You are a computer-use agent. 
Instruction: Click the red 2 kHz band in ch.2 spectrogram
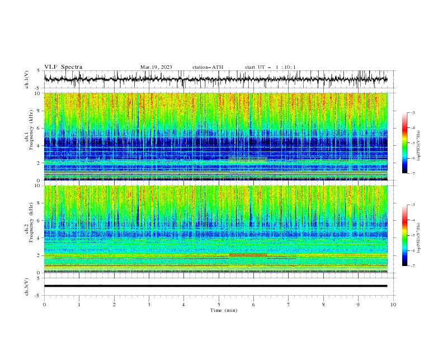click(248, 255)
